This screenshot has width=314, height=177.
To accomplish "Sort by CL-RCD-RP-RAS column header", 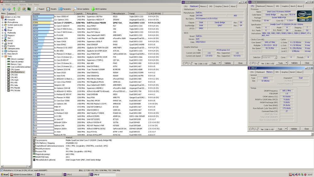I will click(155, 14).
